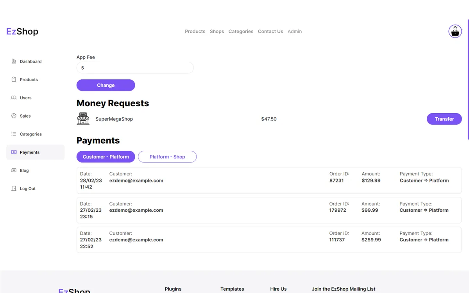Click the $259.99 payment amount
Viewport: 469px width, 293px height.
pyautogui.click(x=371, y=240)
